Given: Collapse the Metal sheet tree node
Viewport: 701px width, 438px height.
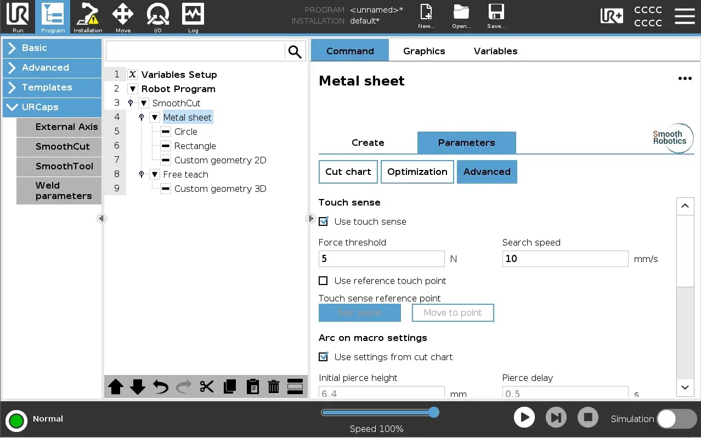Looking at the screenshot, I should pyautogui.click(x=155, y=117).
